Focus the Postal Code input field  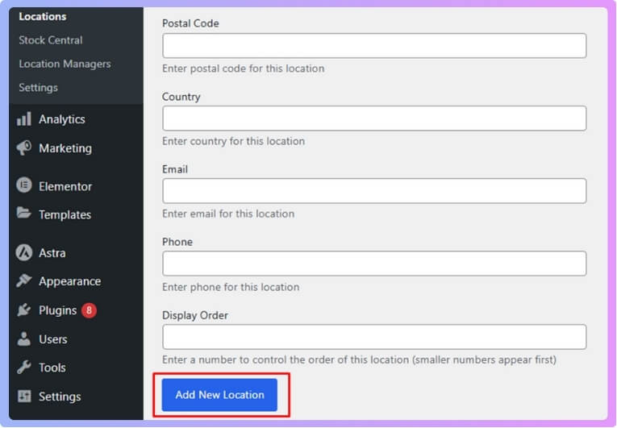tap(374, 46)
